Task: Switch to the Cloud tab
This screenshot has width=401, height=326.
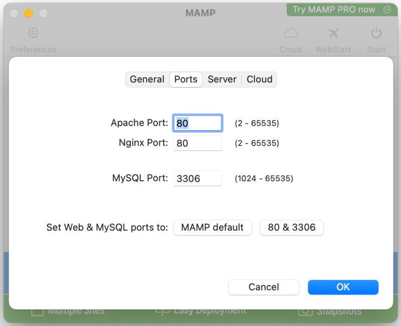Action: 259,79
